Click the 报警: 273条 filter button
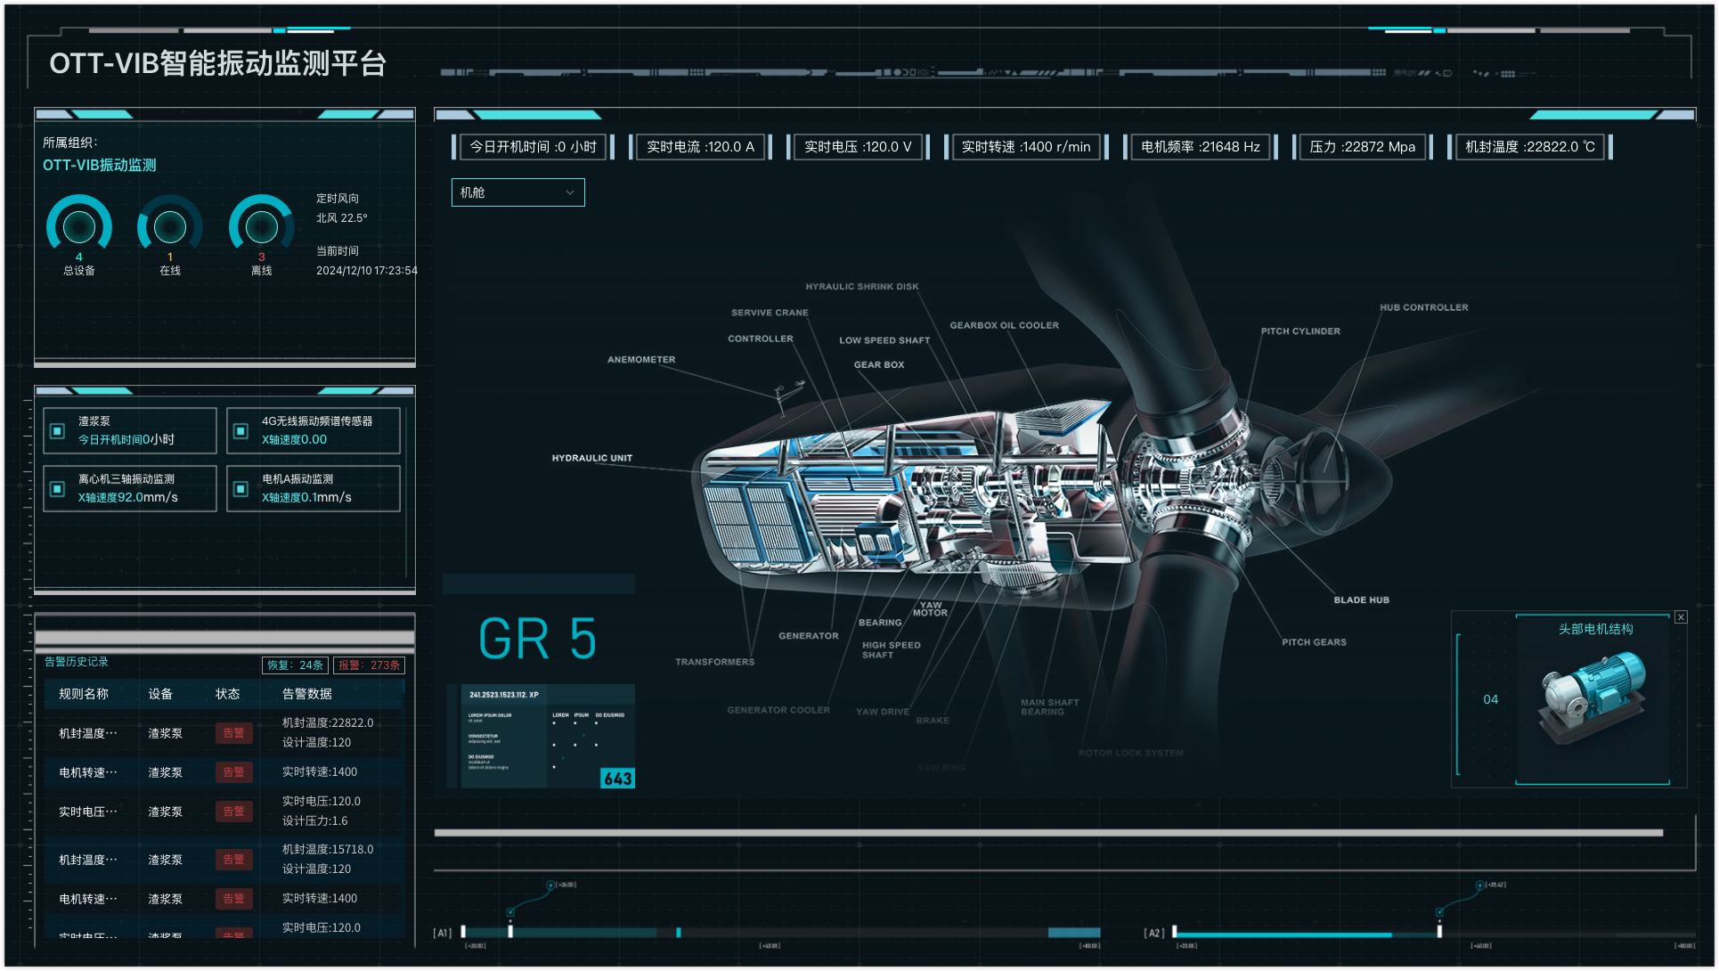 (369, 665)
